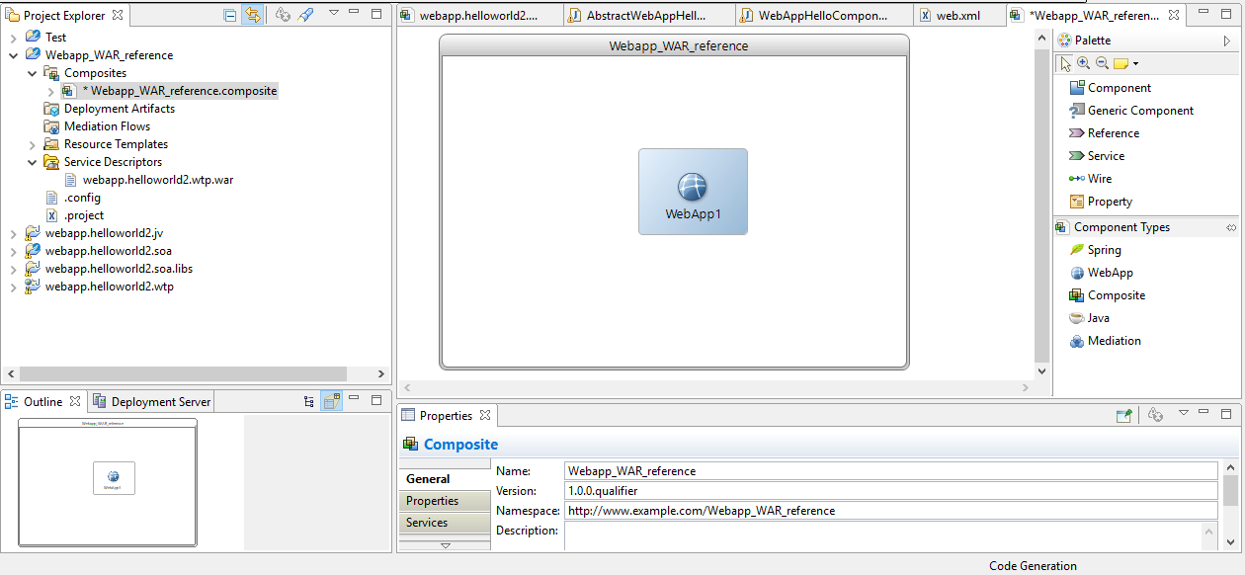Switch to webapp.helloworld2 editor tab

pyautogui.click(x=479, y=16)
